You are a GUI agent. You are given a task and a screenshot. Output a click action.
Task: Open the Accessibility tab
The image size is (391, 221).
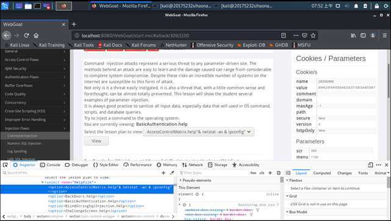(x=246, y=165)
